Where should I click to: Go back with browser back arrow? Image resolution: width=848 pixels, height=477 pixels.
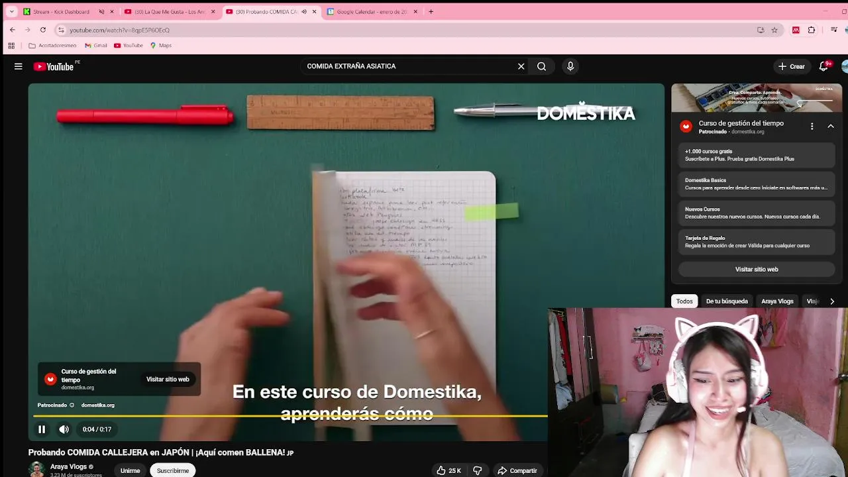coord(12,30)
